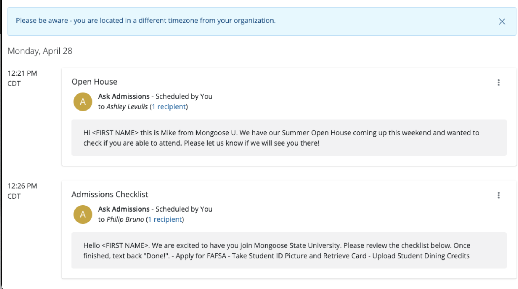
Task: Click the Ask Admissions sender name in Admissions Checklist
Action: [x=124, y=209]
